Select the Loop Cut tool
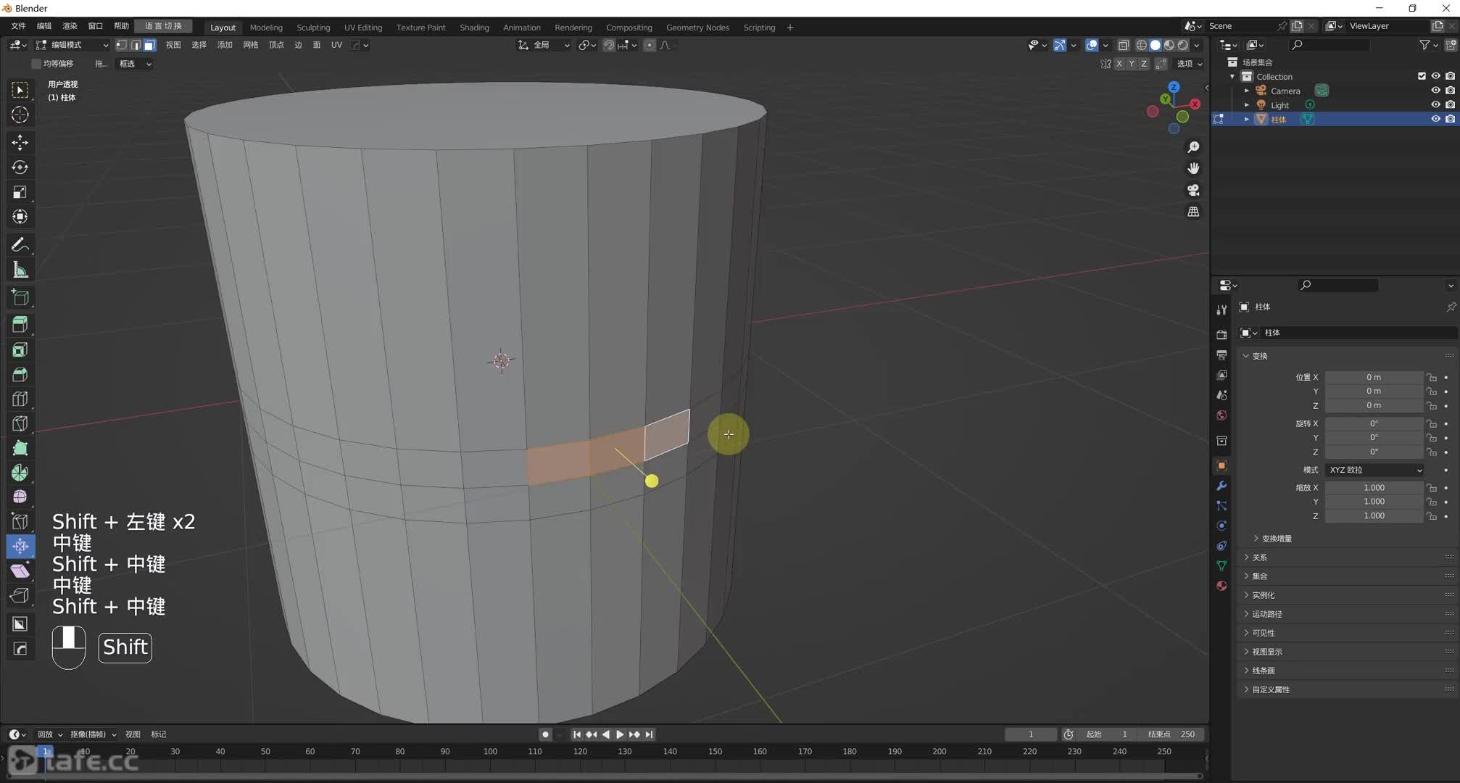 20,399
